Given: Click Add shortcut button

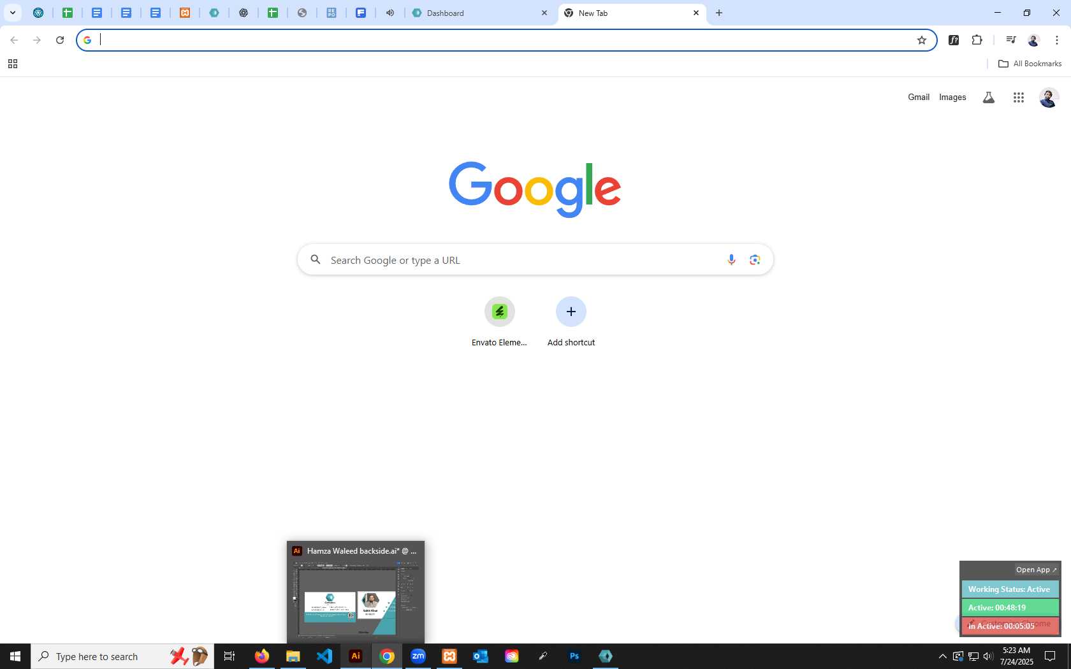Looking at the screenshot, I should tap(571, 322).
